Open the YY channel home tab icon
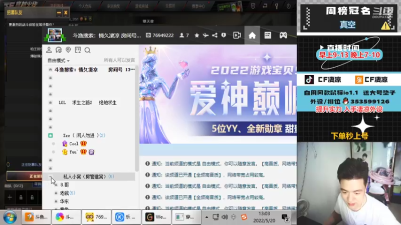 pos(252,35)
